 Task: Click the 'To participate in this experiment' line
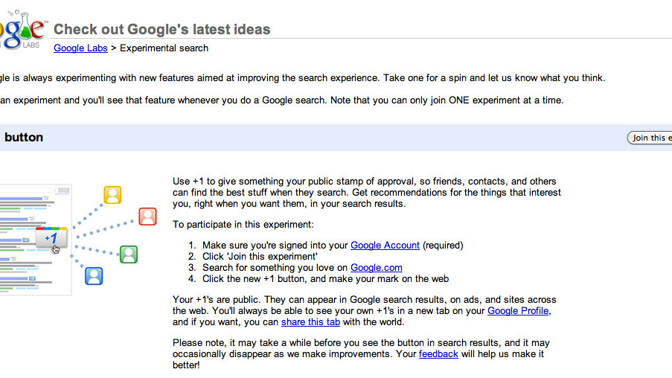click(243, 224)
